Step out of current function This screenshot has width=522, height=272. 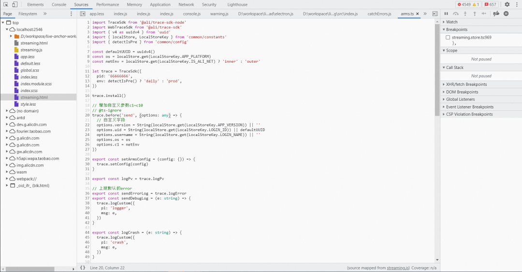[x=475, y=14]
